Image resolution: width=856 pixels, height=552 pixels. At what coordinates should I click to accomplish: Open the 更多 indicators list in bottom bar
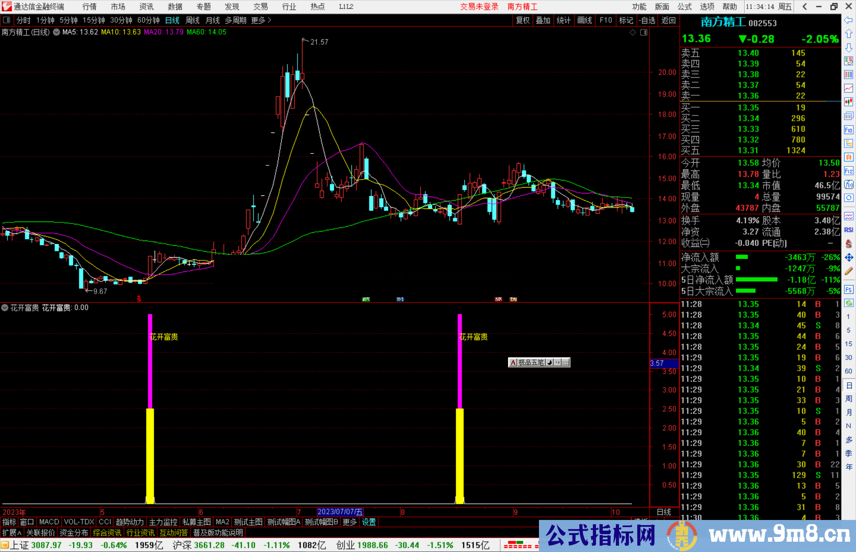pos(350,522)
